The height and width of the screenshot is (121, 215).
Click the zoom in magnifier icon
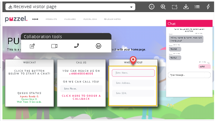[163, 7]
